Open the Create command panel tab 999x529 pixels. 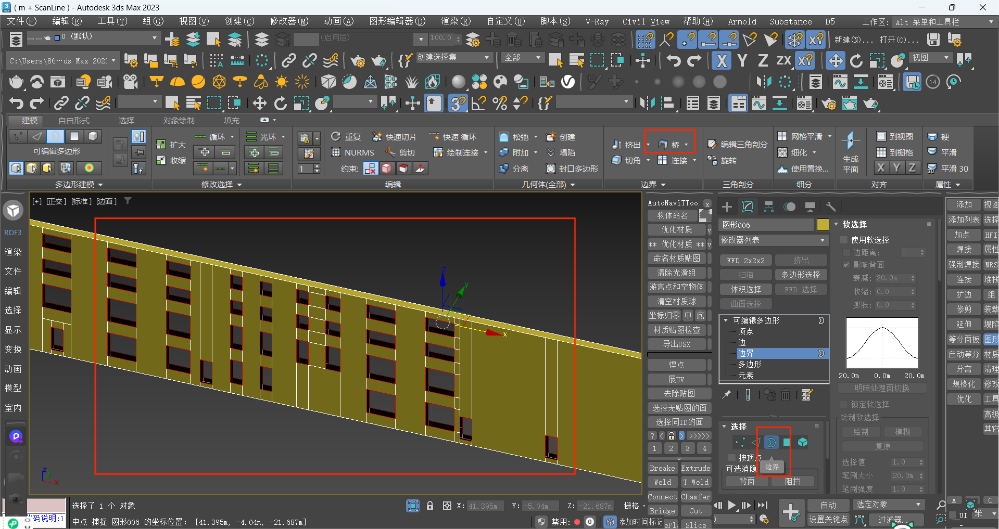727,207
